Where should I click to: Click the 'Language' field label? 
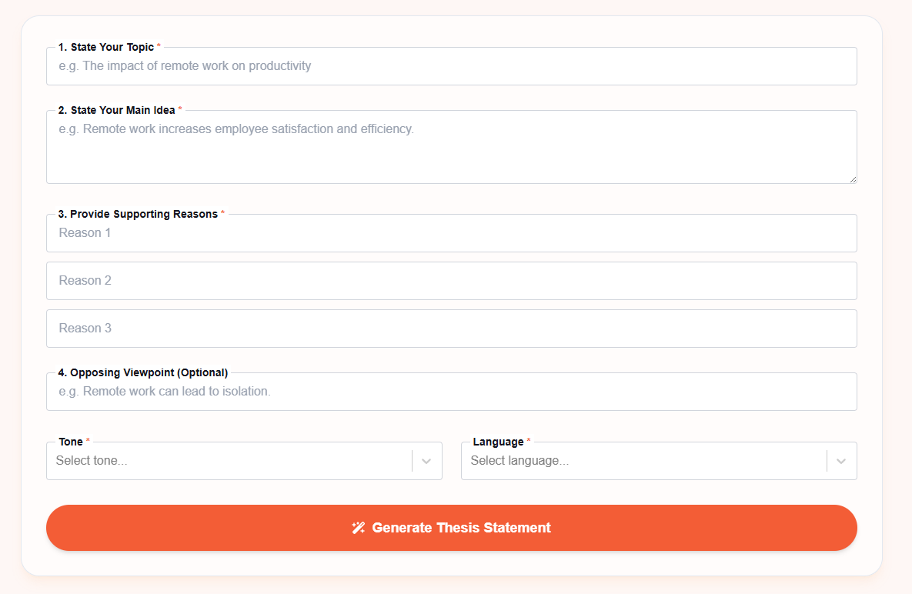coord(498,442)
